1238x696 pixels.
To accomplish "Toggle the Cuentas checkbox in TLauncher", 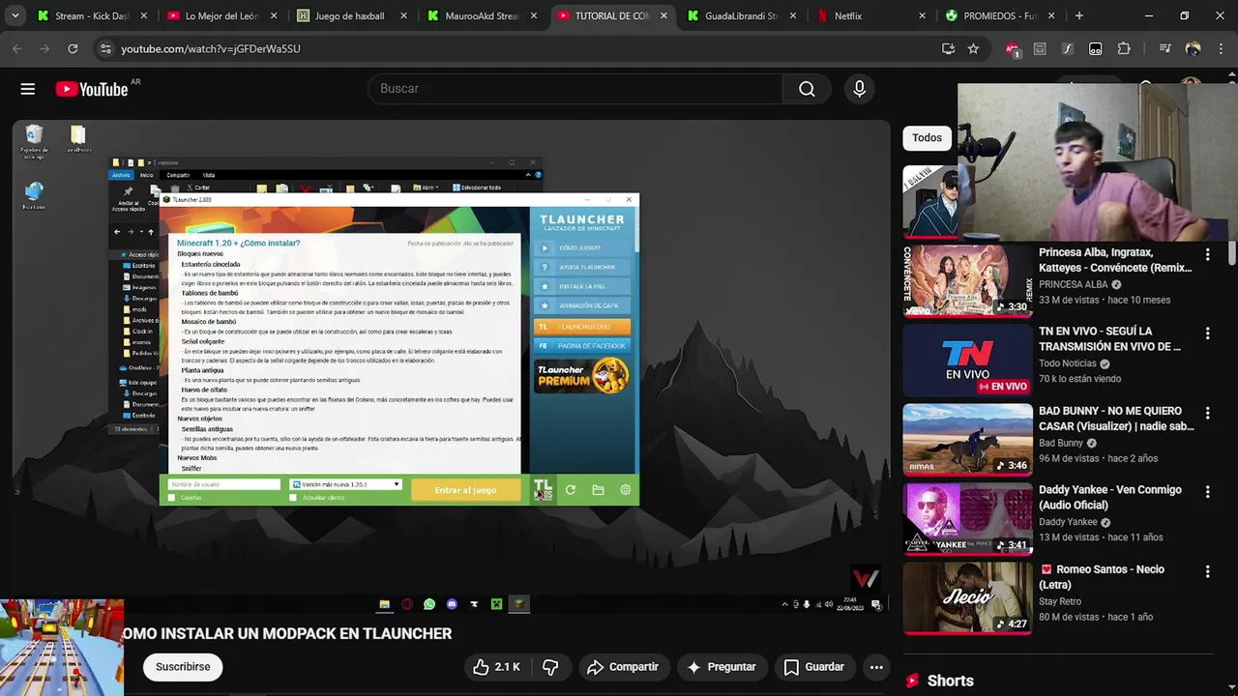I will point(172,498).
